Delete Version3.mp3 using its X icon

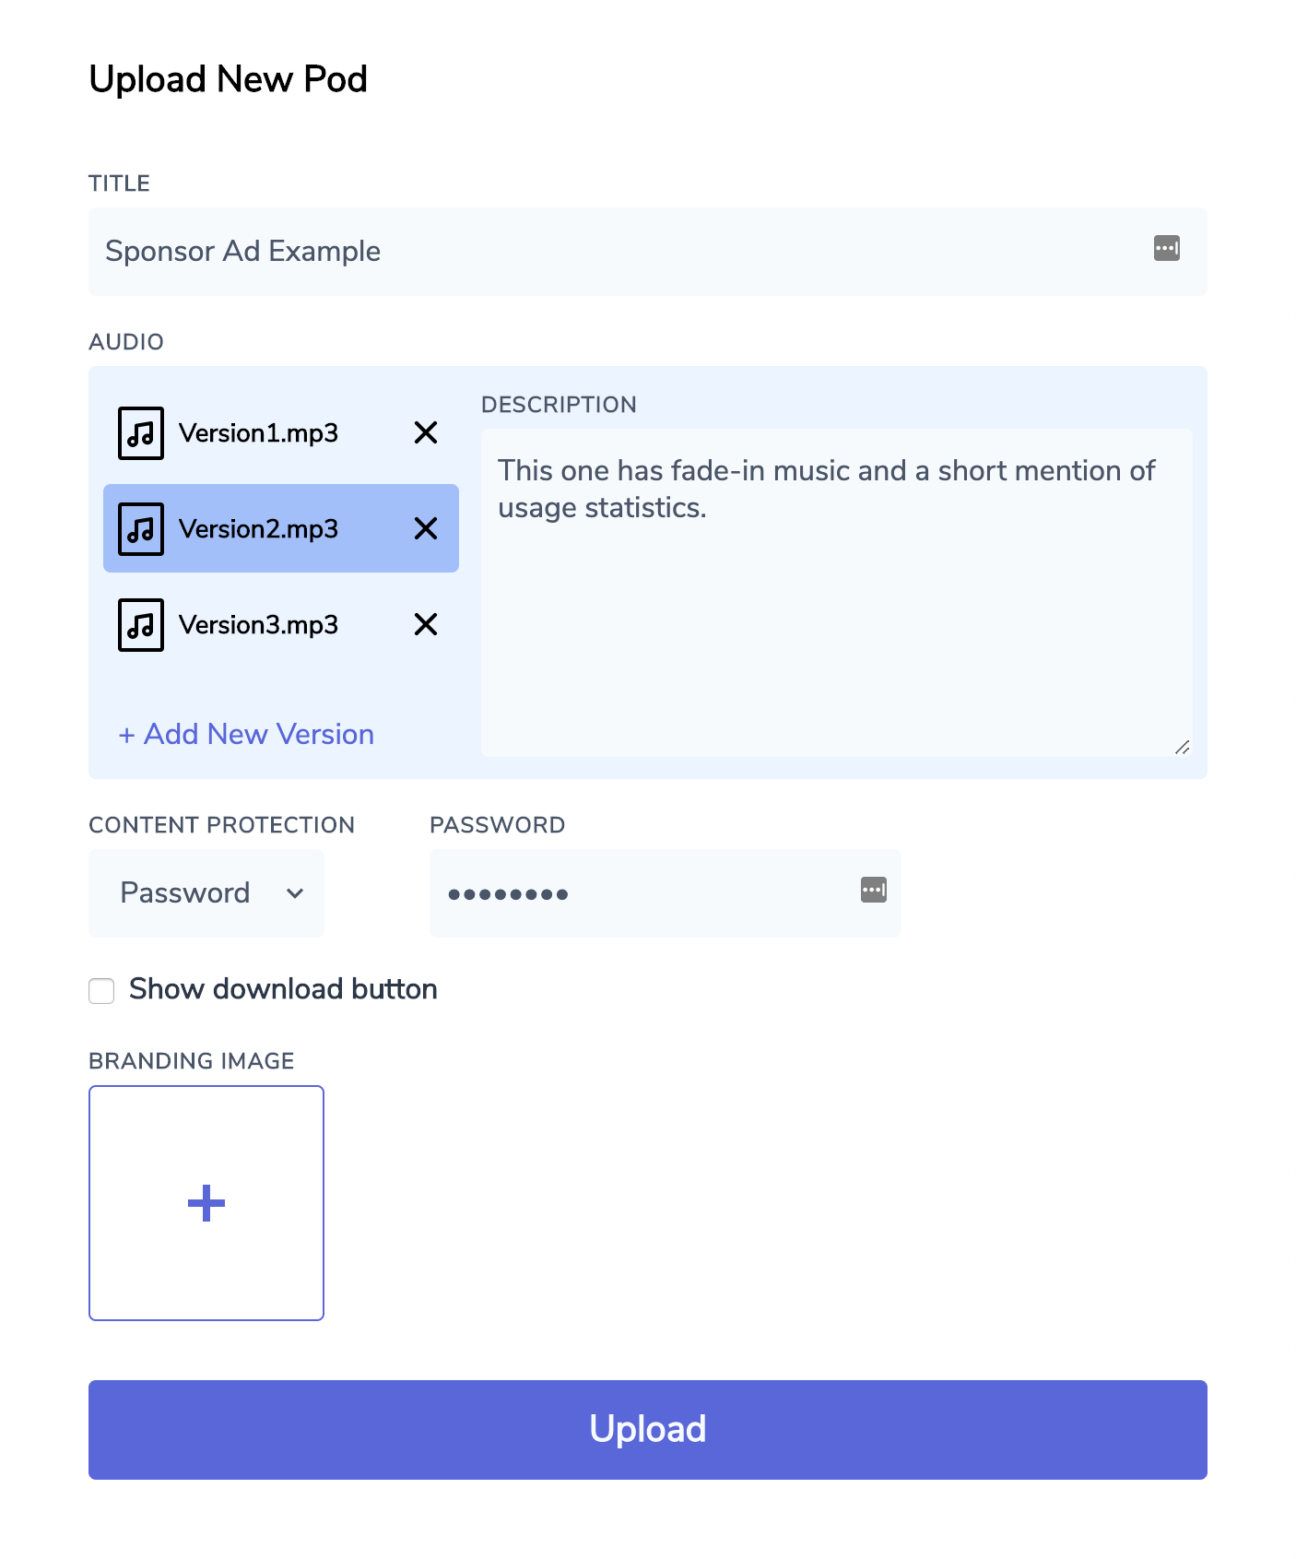coord(426,625)
